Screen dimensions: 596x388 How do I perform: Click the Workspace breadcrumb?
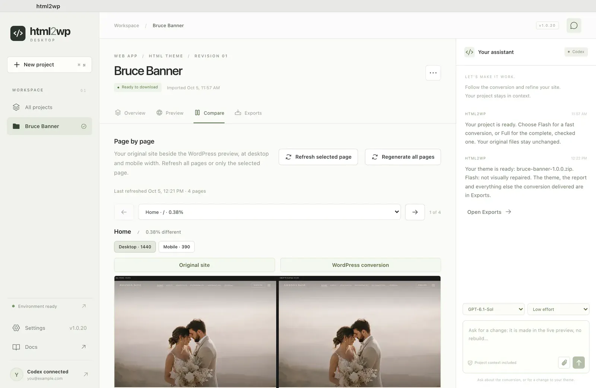pyautogui.click(x=127, y=26)
